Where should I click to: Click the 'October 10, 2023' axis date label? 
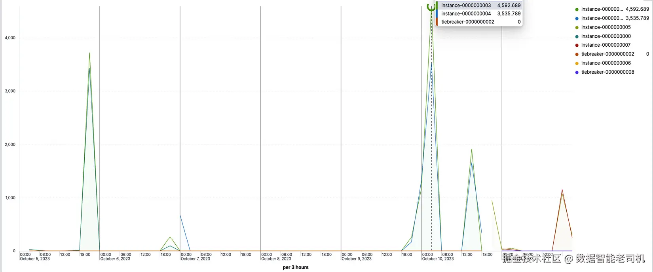[438, 259]
